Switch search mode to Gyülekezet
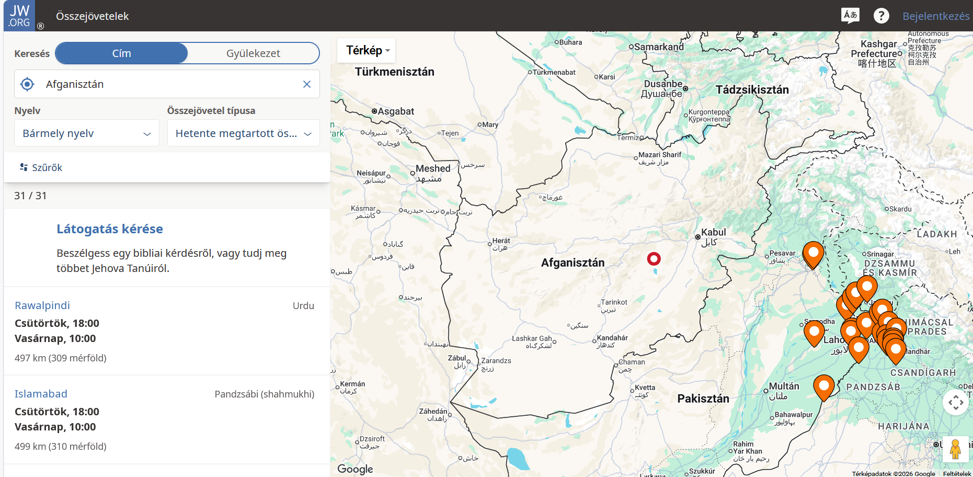The width and height of the screenshot is (973, 477). 253,53
